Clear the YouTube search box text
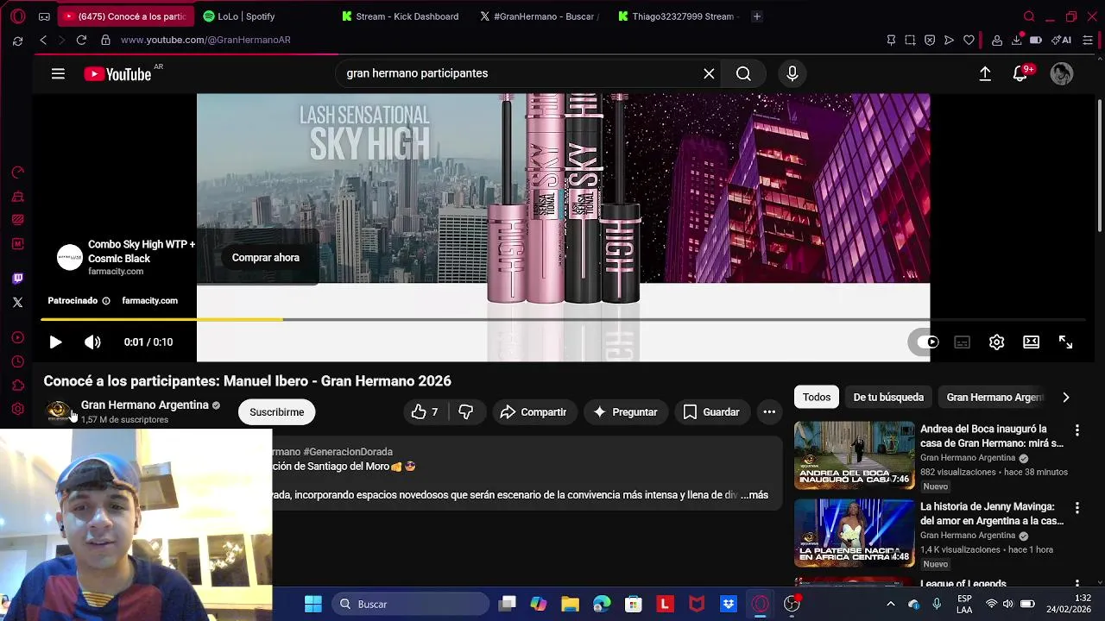 click(x=709, y=74)
